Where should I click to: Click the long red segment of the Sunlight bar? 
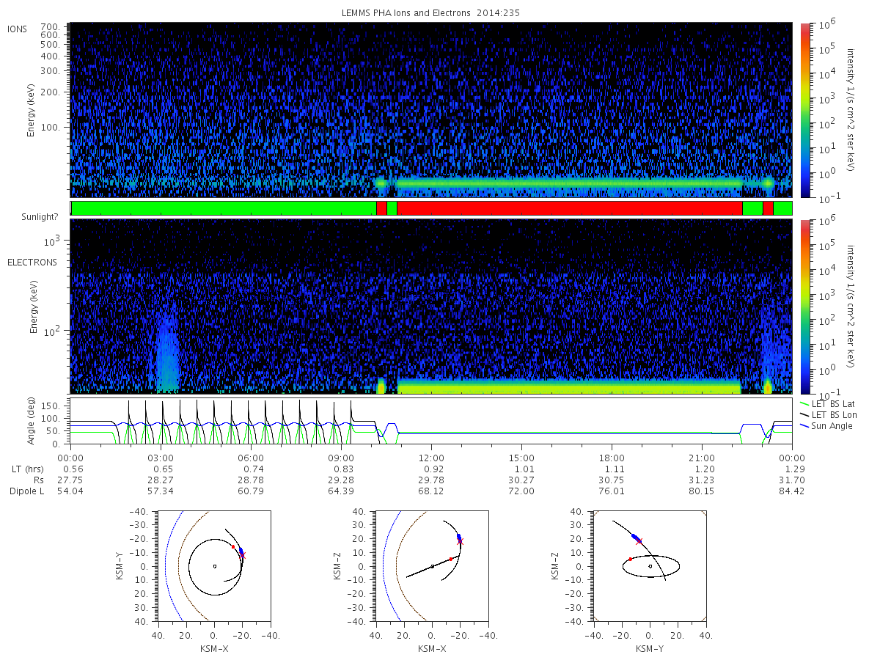[x=569, y=208]
